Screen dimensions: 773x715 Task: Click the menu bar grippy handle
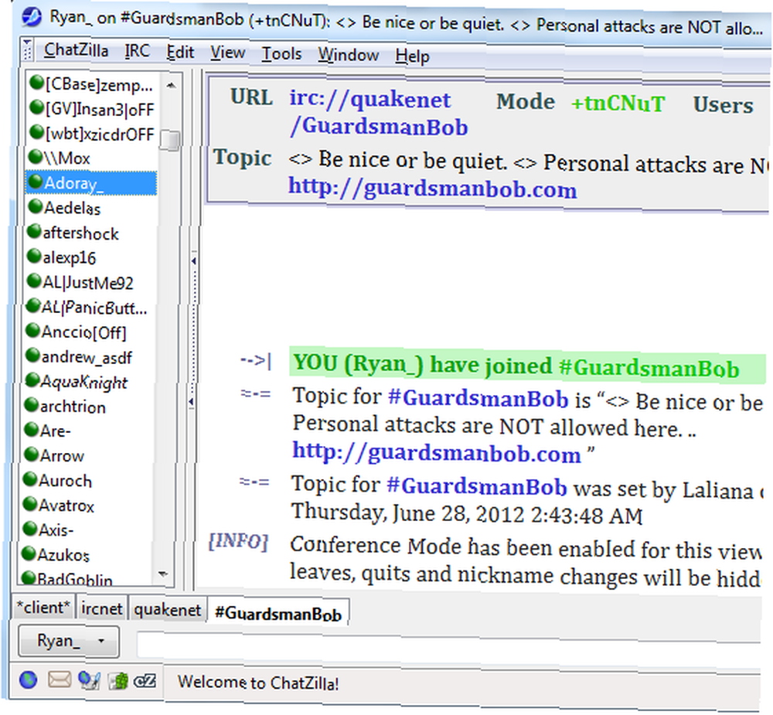(27, 49)
